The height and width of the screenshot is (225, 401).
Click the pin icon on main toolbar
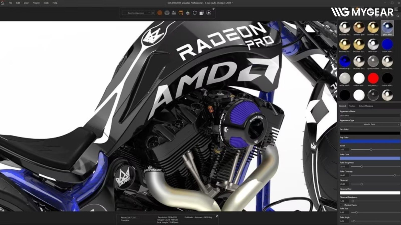213,9
